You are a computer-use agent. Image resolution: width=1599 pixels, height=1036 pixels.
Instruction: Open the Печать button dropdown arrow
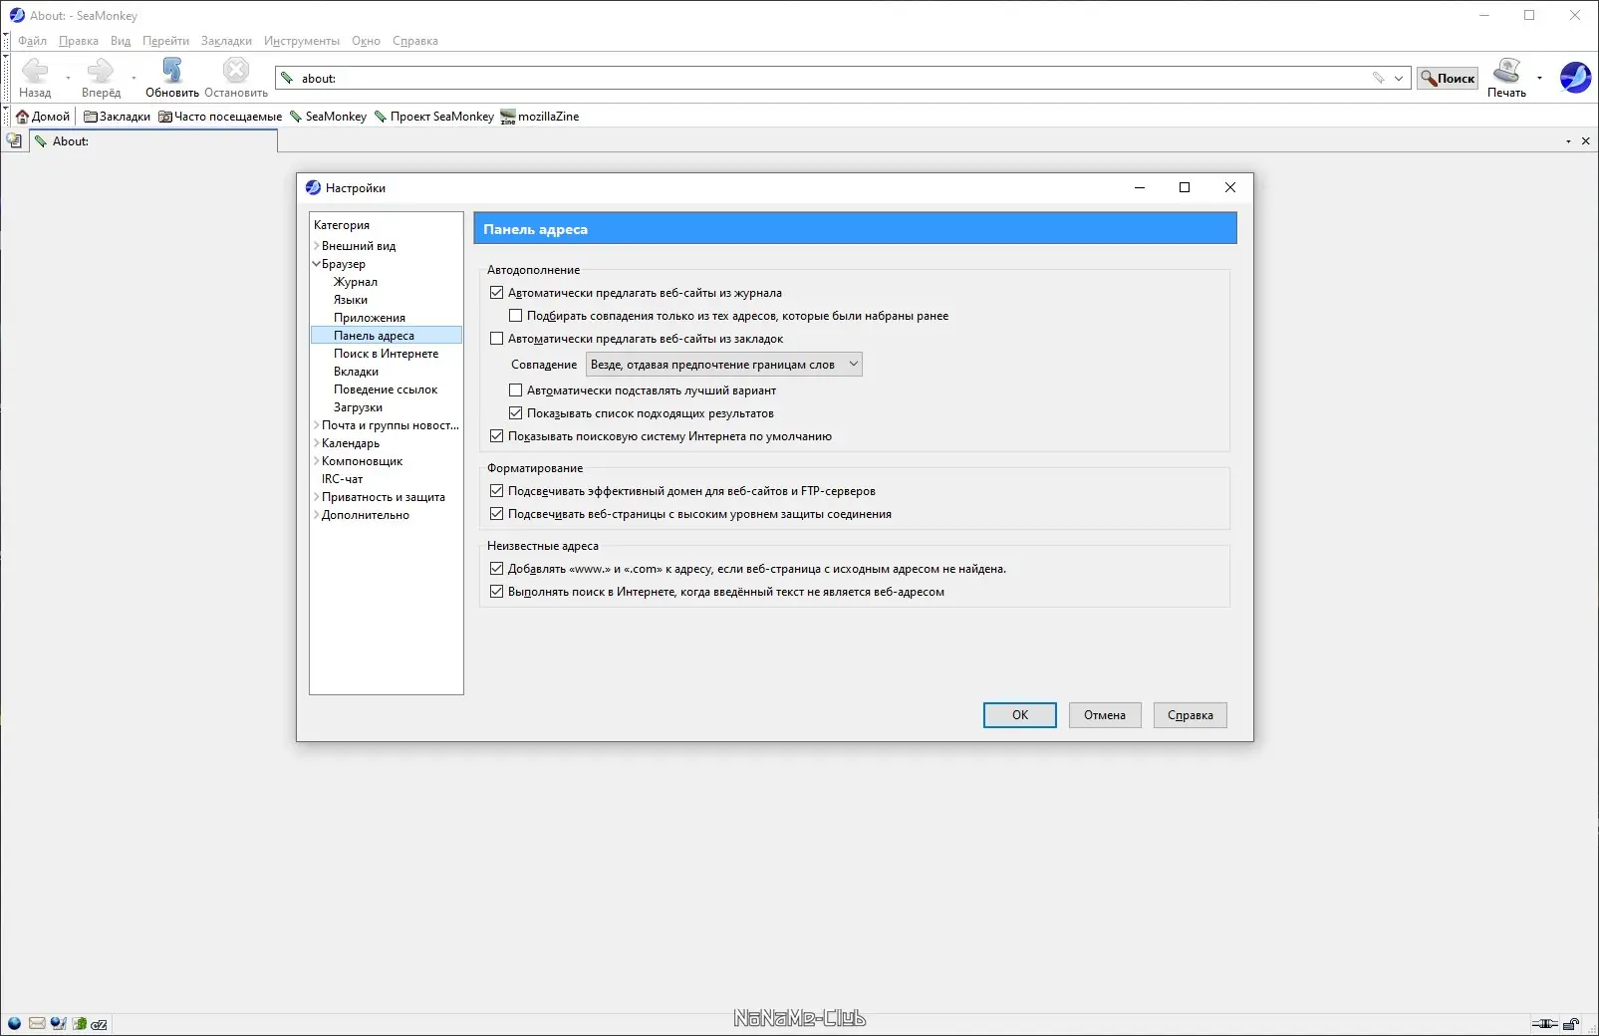click(x=1539, y=78)
